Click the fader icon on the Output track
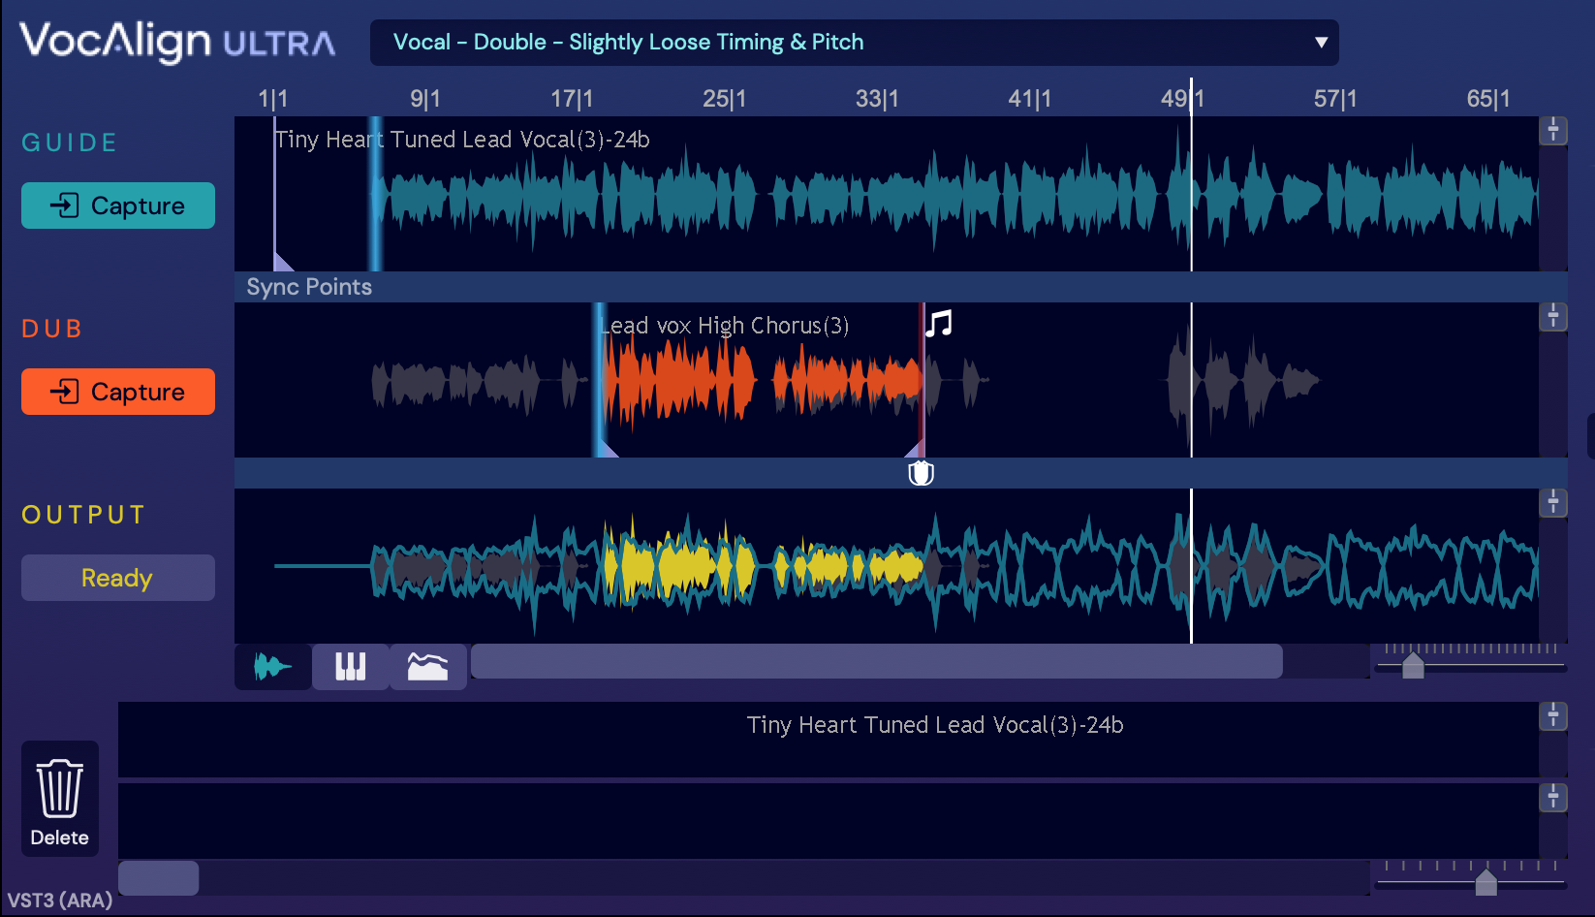Viewport: 1595px width, 917px height. point(1552,502)
